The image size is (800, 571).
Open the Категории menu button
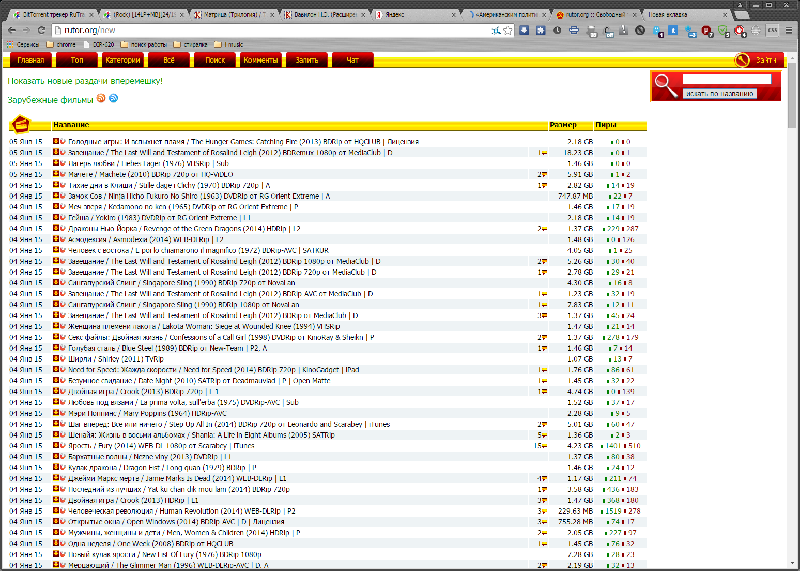(x=123, y=60)
